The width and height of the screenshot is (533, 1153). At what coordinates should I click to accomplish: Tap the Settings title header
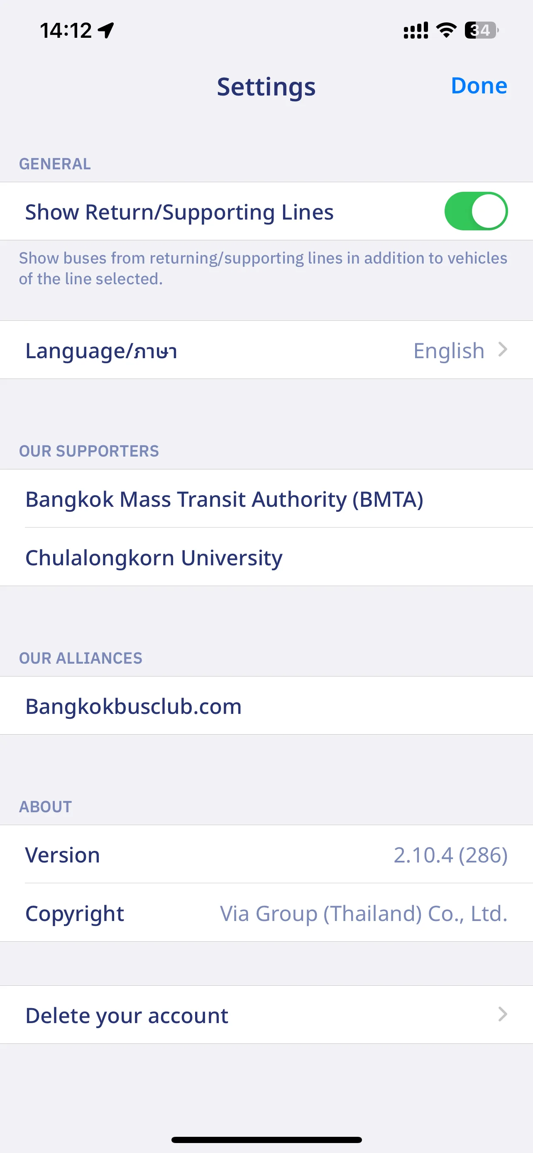coord(266,87)
